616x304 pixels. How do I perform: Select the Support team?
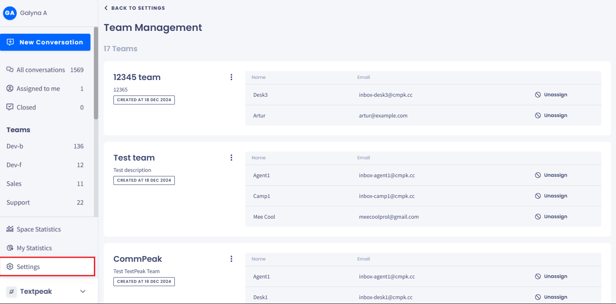pyautogui.click(x=45, y=202)
